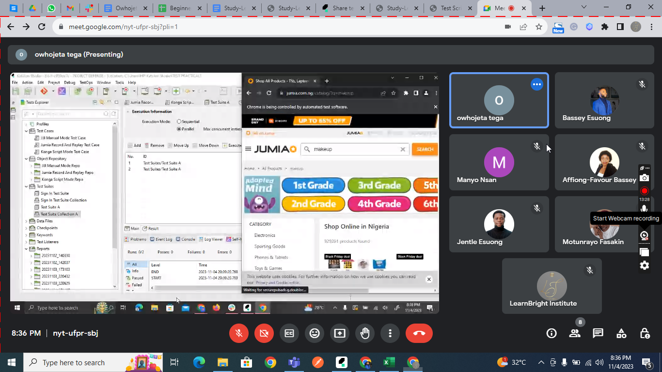This screenshot has height=372, width=662.
Task: Open the pinned WhatsApp tab
Action: (51, 8)
